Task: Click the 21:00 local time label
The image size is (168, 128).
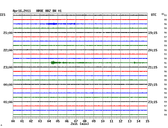Action: (x=8, y=33)
